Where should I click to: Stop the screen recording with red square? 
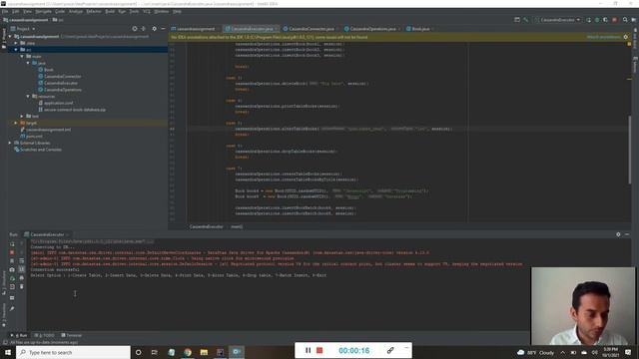coord(319,350)
